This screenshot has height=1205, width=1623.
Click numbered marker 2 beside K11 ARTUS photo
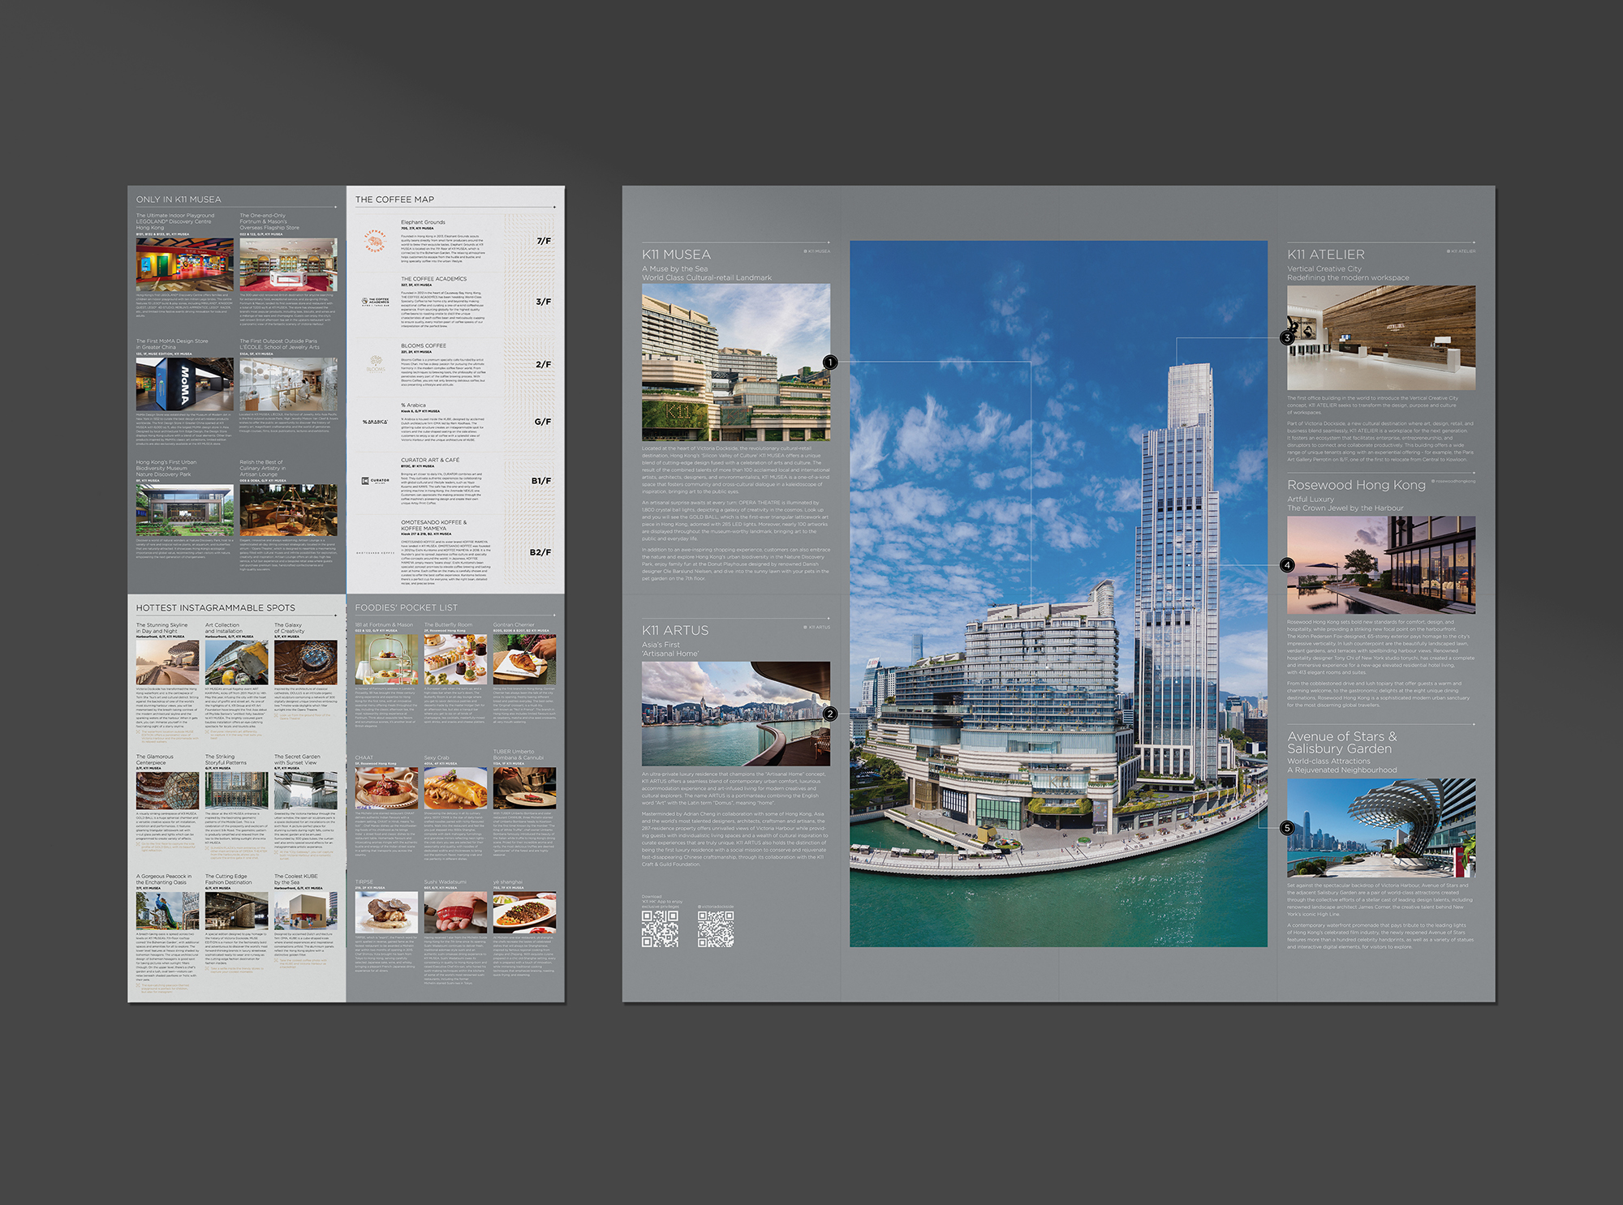[x=829, y=714]
